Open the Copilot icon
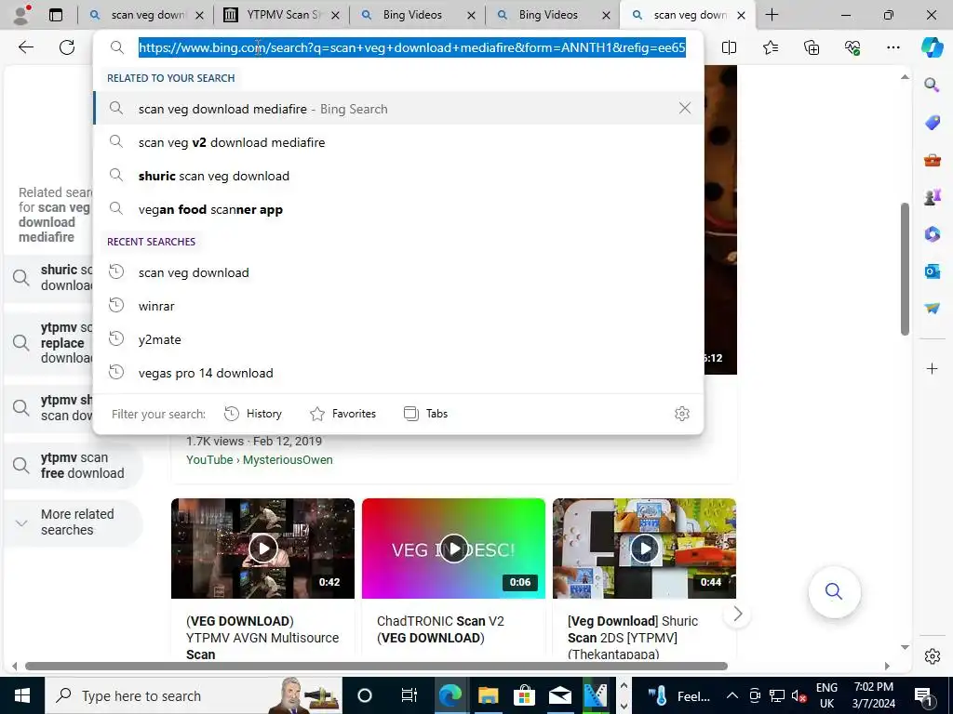This screenshot has height=714, width=953. [x=932, y=47]
